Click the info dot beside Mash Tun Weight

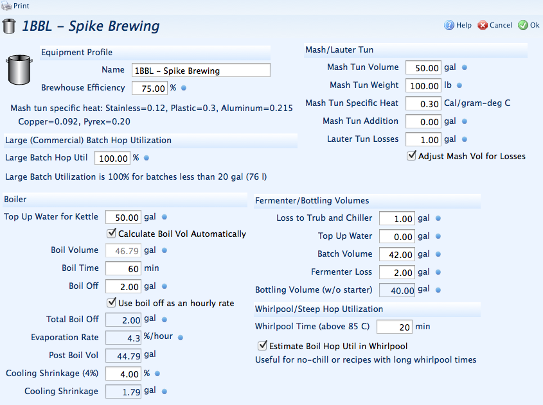(x=459, y=85)
